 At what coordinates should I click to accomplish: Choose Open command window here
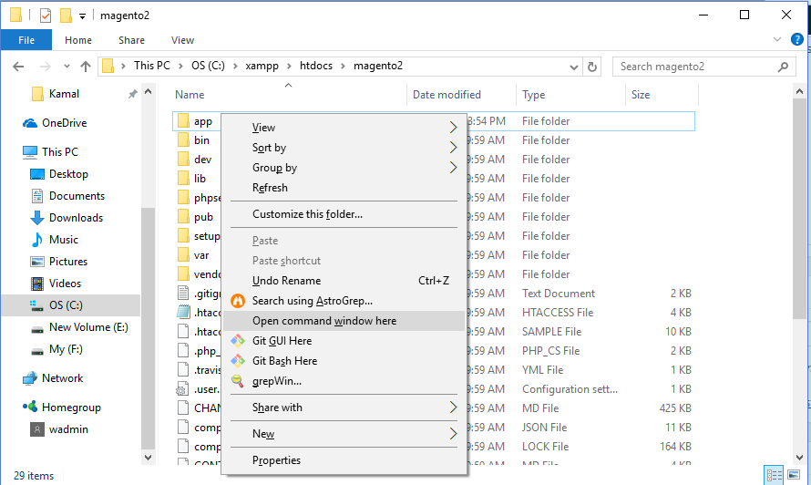tap(344, 321)
